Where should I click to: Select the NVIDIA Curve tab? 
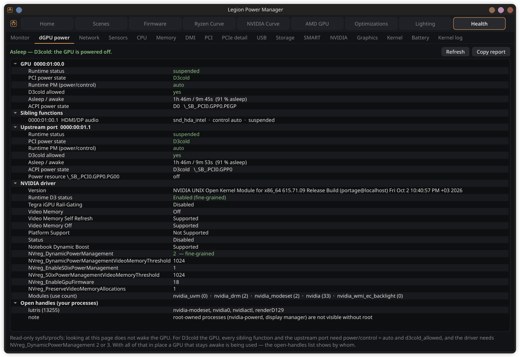263,24
